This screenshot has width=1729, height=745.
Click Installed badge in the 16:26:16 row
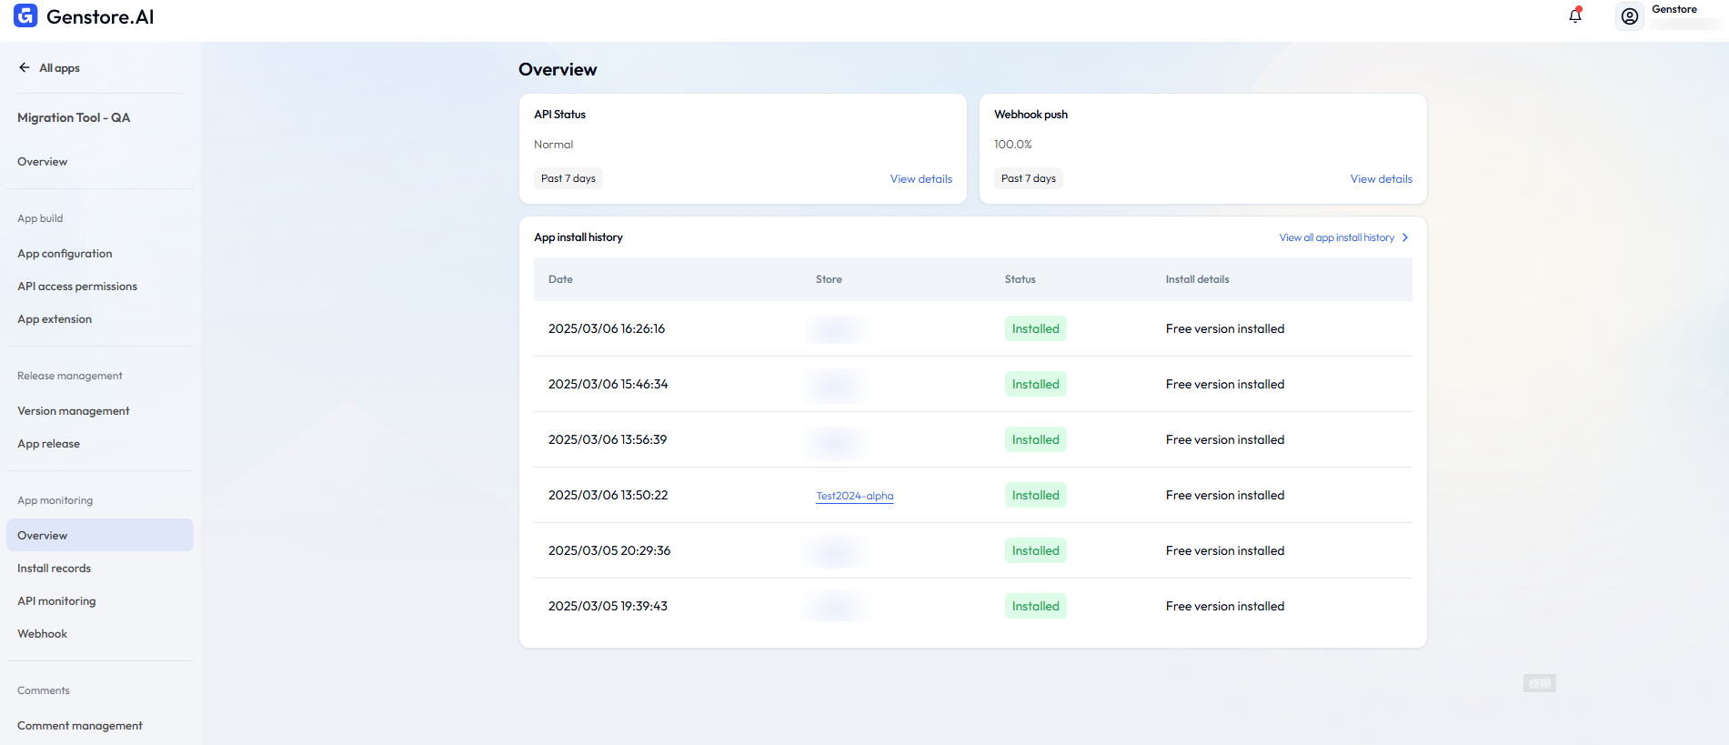1036,328
